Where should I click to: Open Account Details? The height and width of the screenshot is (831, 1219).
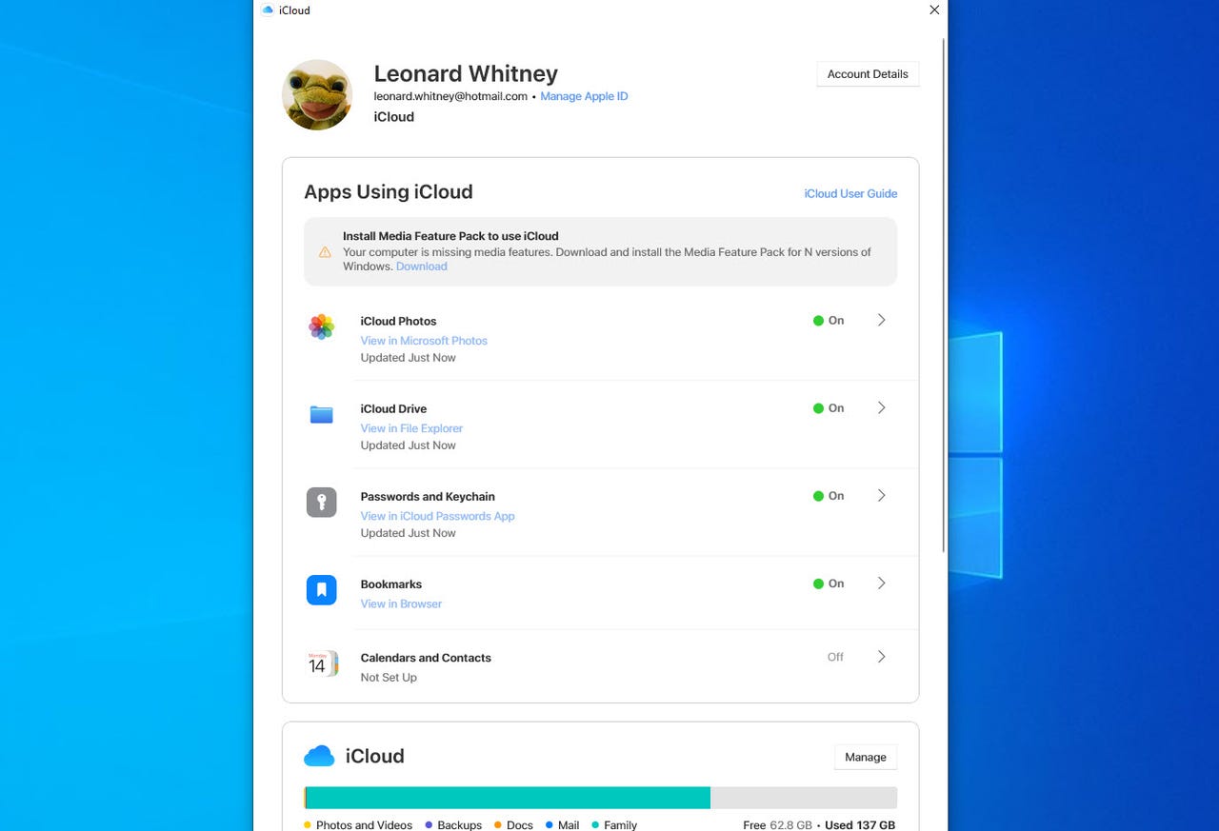click(x=868, y=74)
